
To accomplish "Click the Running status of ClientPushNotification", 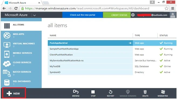I will pos(168,55).
